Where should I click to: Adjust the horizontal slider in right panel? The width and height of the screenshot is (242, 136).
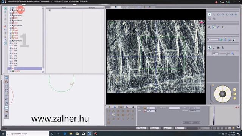pos(225,54)
